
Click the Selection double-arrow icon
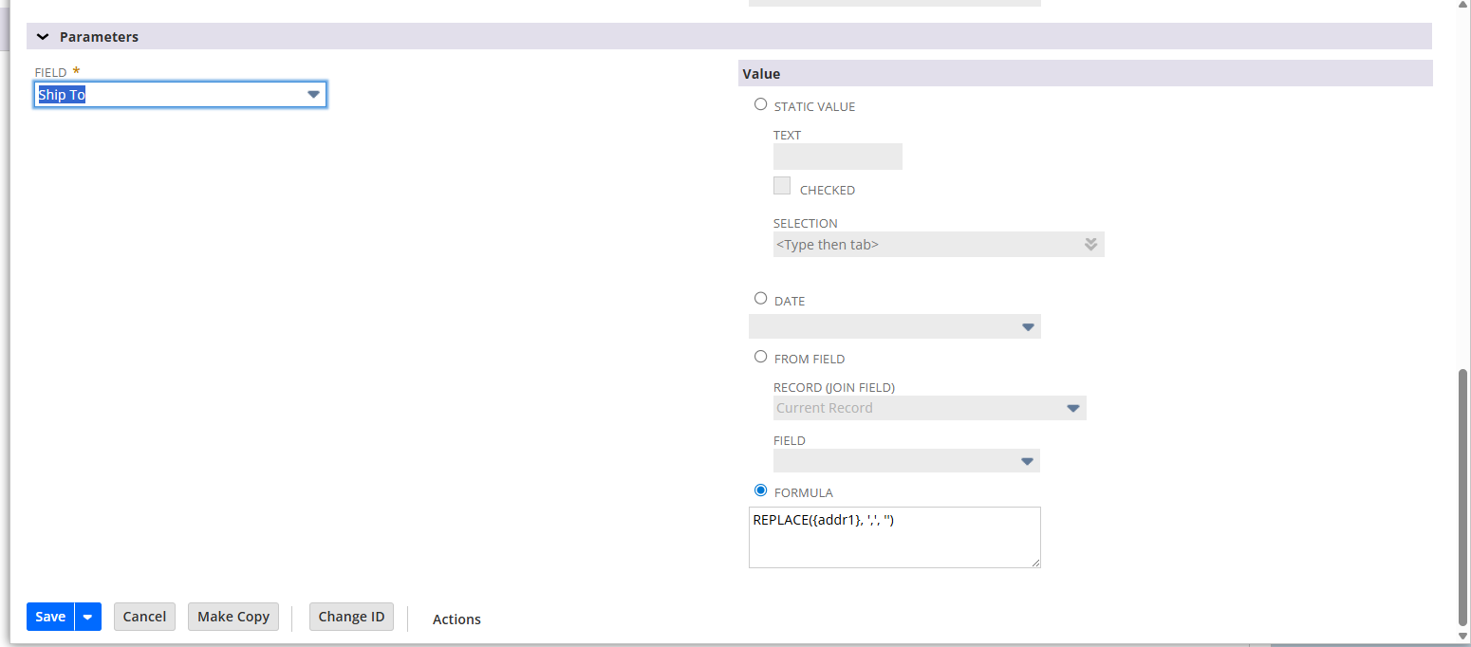(x=1090, y=245)
